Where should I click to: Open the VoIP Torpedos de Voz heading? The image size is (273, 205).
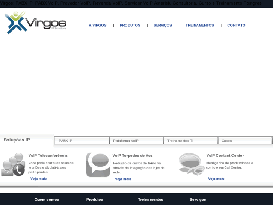tap(132, 156)
